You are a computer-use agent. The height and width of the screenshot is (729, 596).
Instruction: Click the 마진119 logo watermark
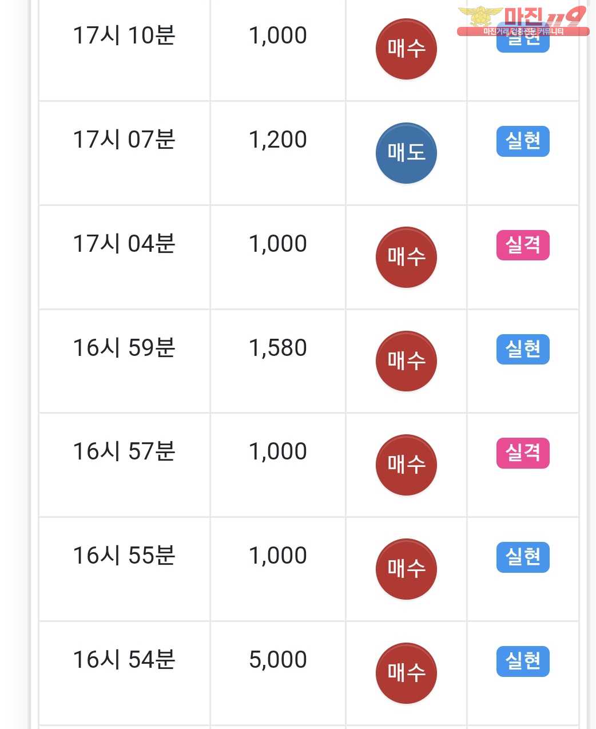523,21
